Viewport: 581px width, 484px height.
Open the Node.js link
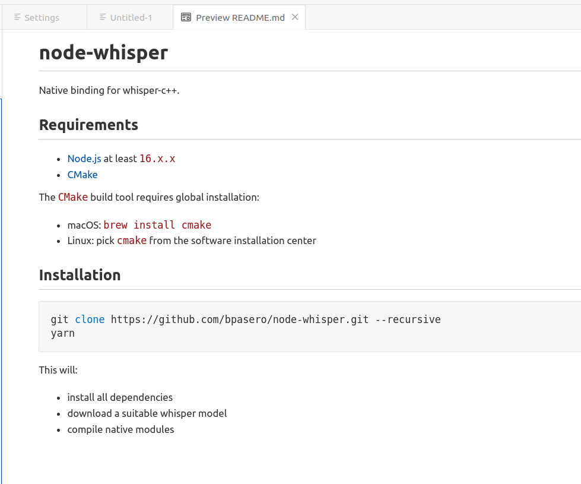pos(84,159)
